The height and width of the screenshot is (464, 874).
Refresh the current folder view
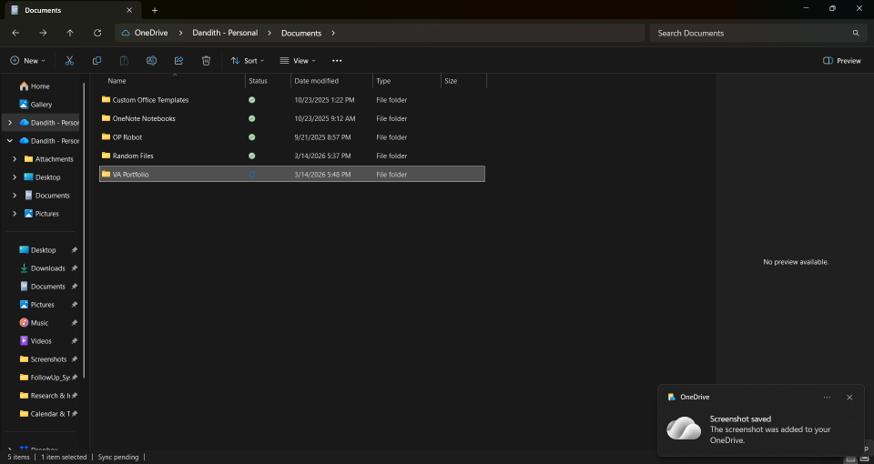point(97,33)
